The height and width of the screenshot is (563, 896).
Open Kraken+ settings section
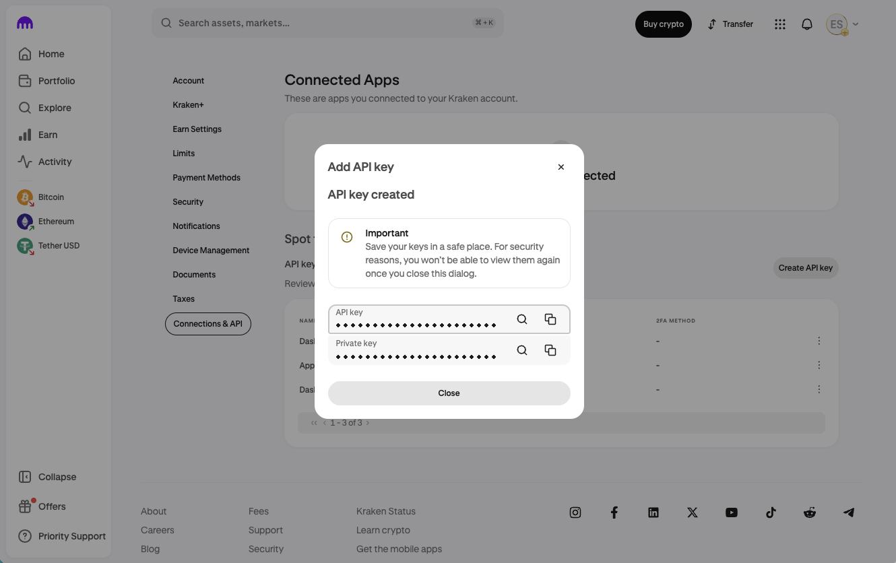click(188, 105)
